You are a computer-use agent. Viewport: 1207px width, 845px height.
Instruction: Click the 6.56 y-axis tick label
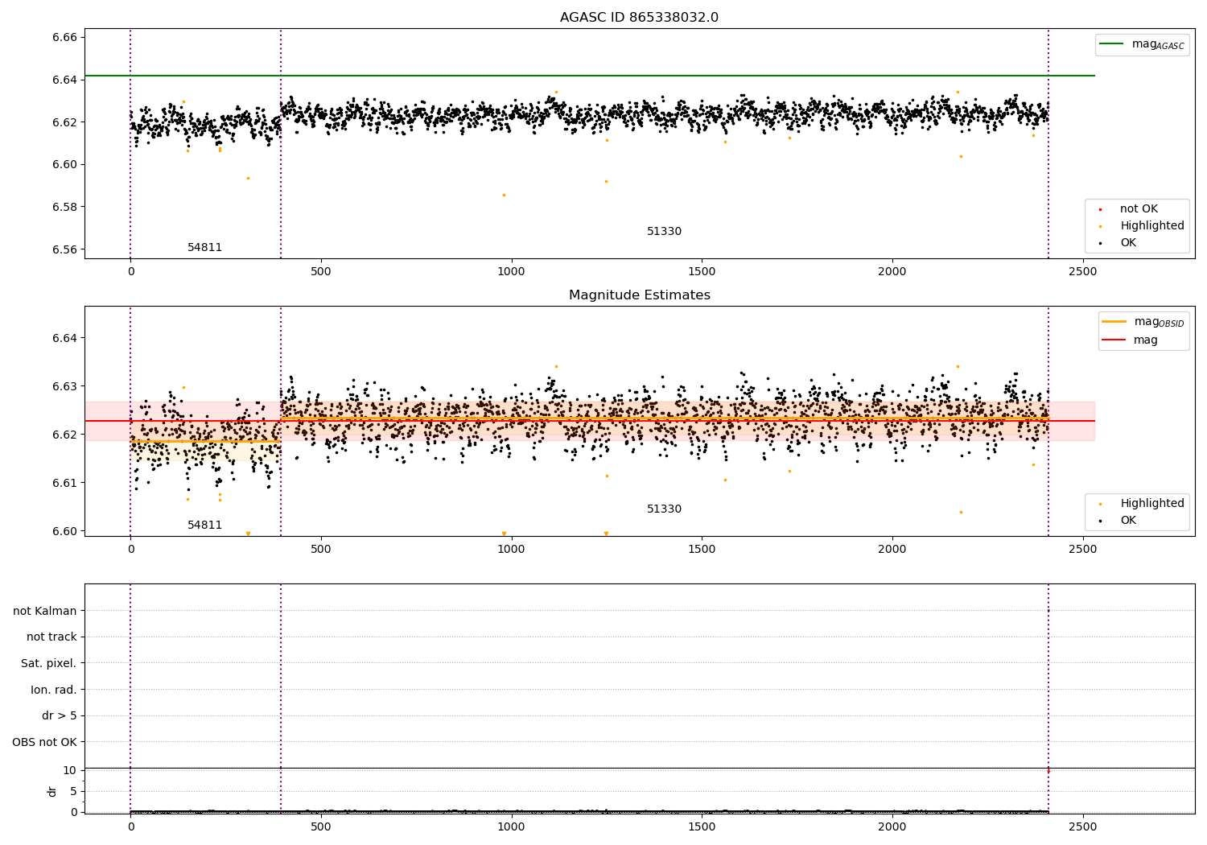[64, 250]
